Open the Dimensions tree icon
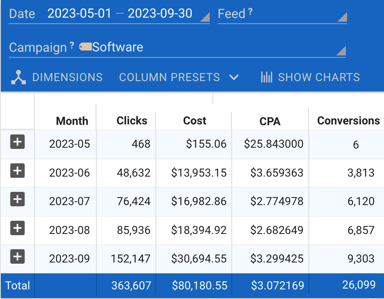The image size is (384, 299). tap(18, 77)
